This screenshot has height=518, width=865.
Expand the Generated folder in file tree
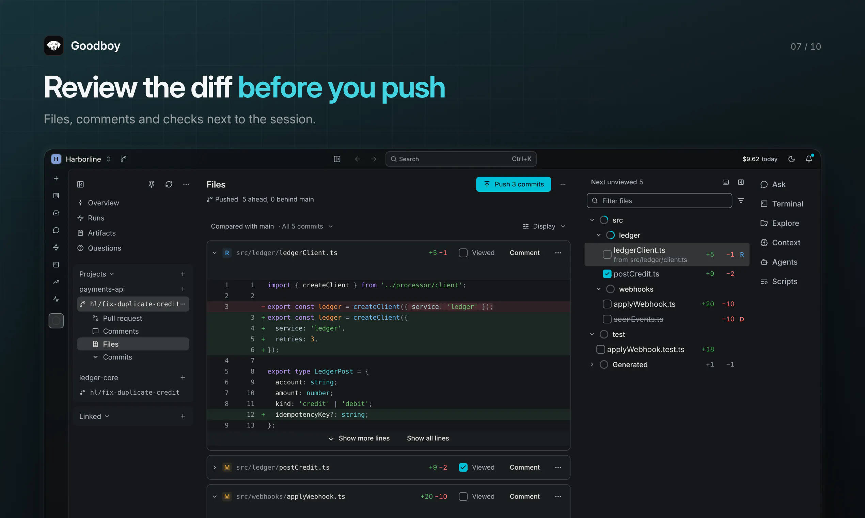tap(592, 364)
